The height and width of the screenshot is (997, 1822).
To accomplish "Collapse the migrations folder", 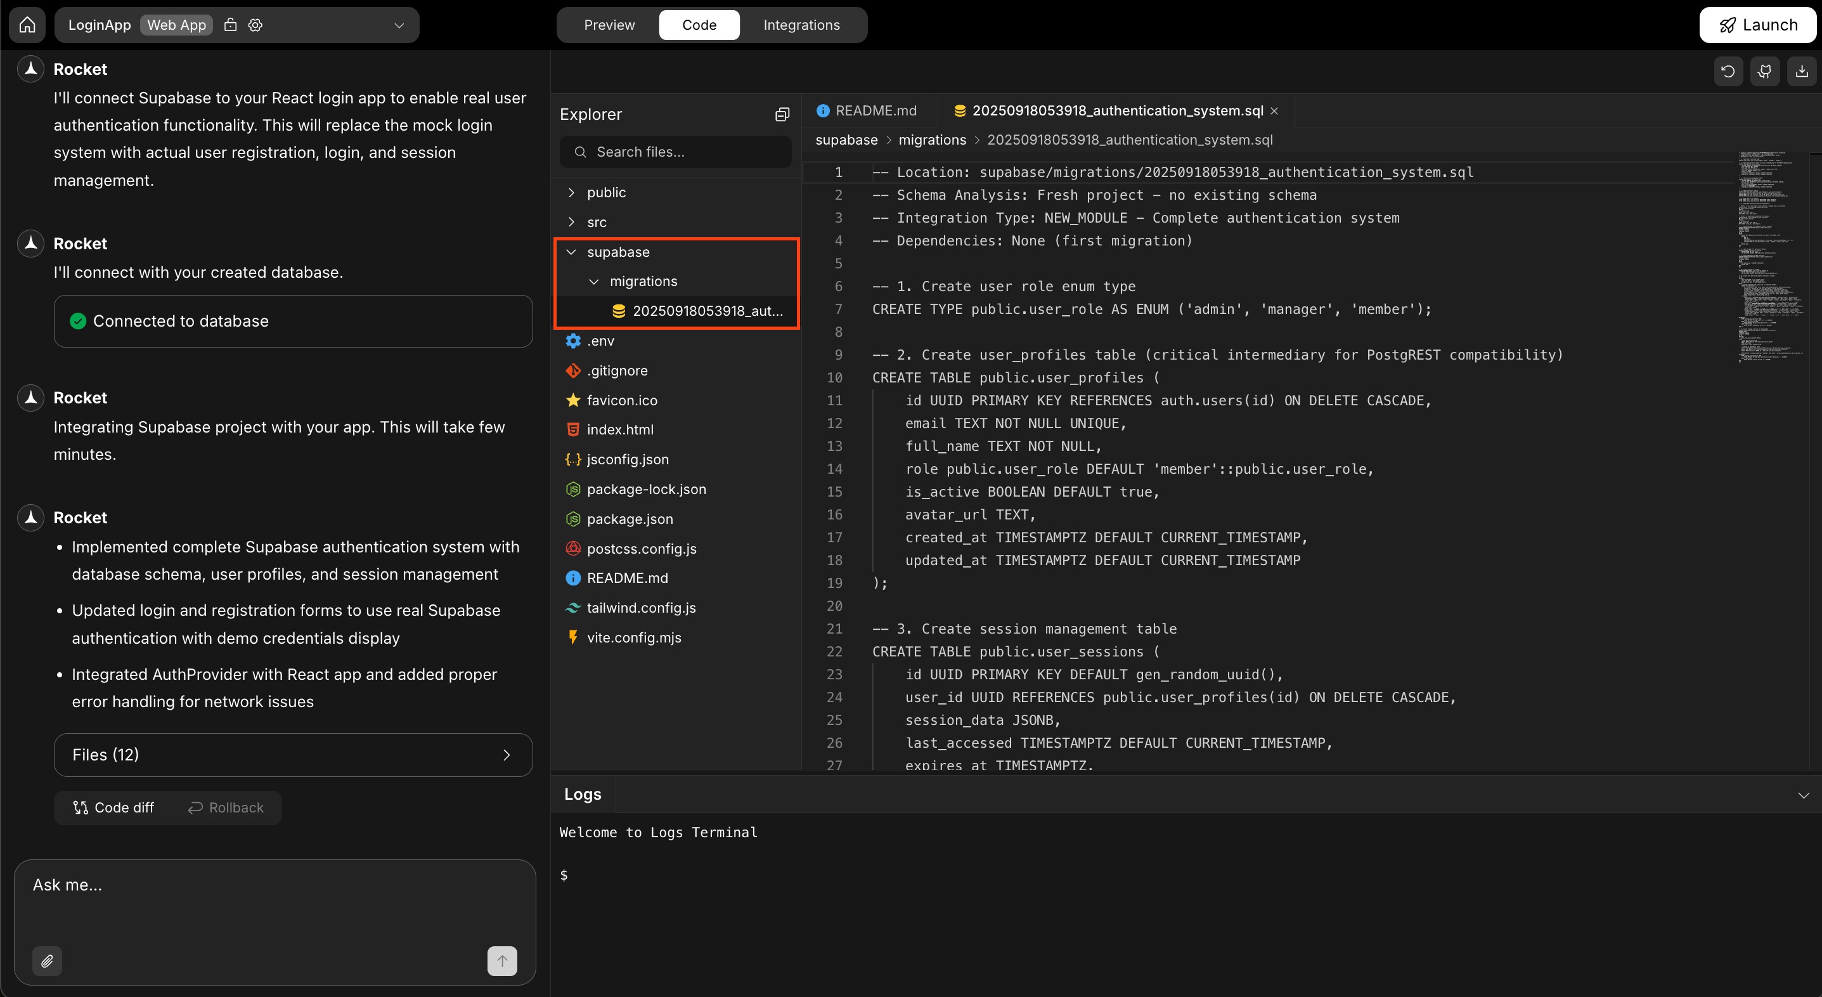I will point(594,281).
